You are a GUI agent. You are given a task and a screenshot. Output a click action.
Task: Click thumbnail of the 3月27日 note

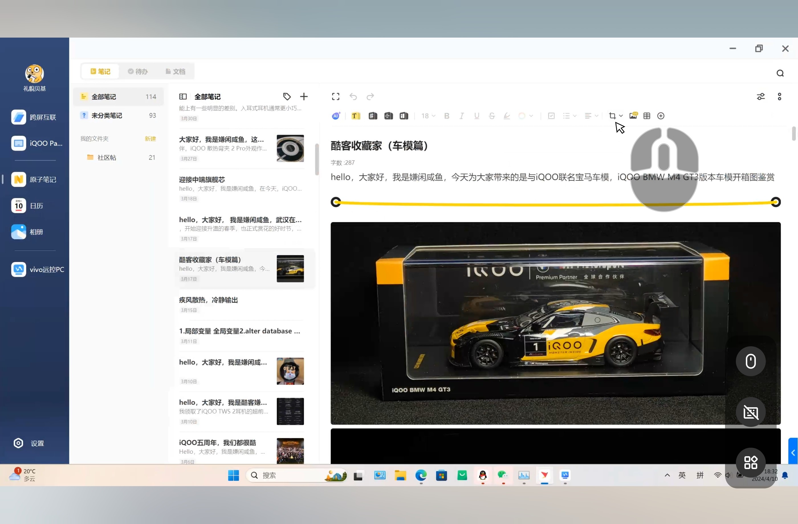click(290, 148)
